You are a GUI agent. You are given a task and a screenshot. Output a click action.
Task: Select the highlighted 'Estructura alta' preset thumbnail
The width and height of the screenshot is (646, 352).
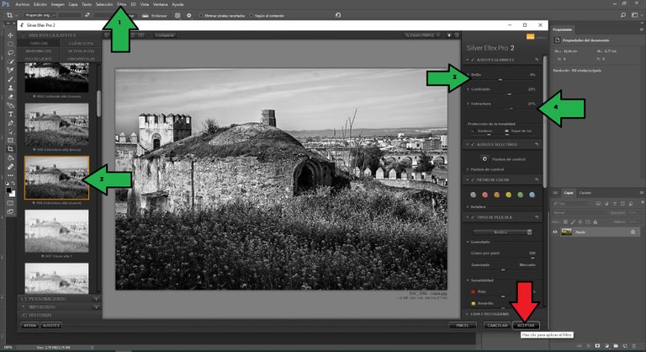point(56,178)
